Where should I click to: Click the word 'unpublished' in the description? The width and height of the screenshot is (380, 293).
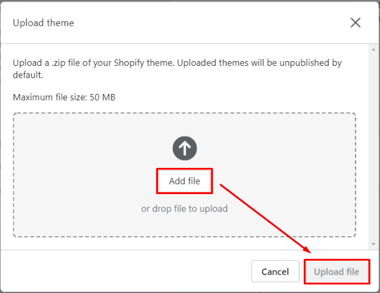tap(304, 63)
